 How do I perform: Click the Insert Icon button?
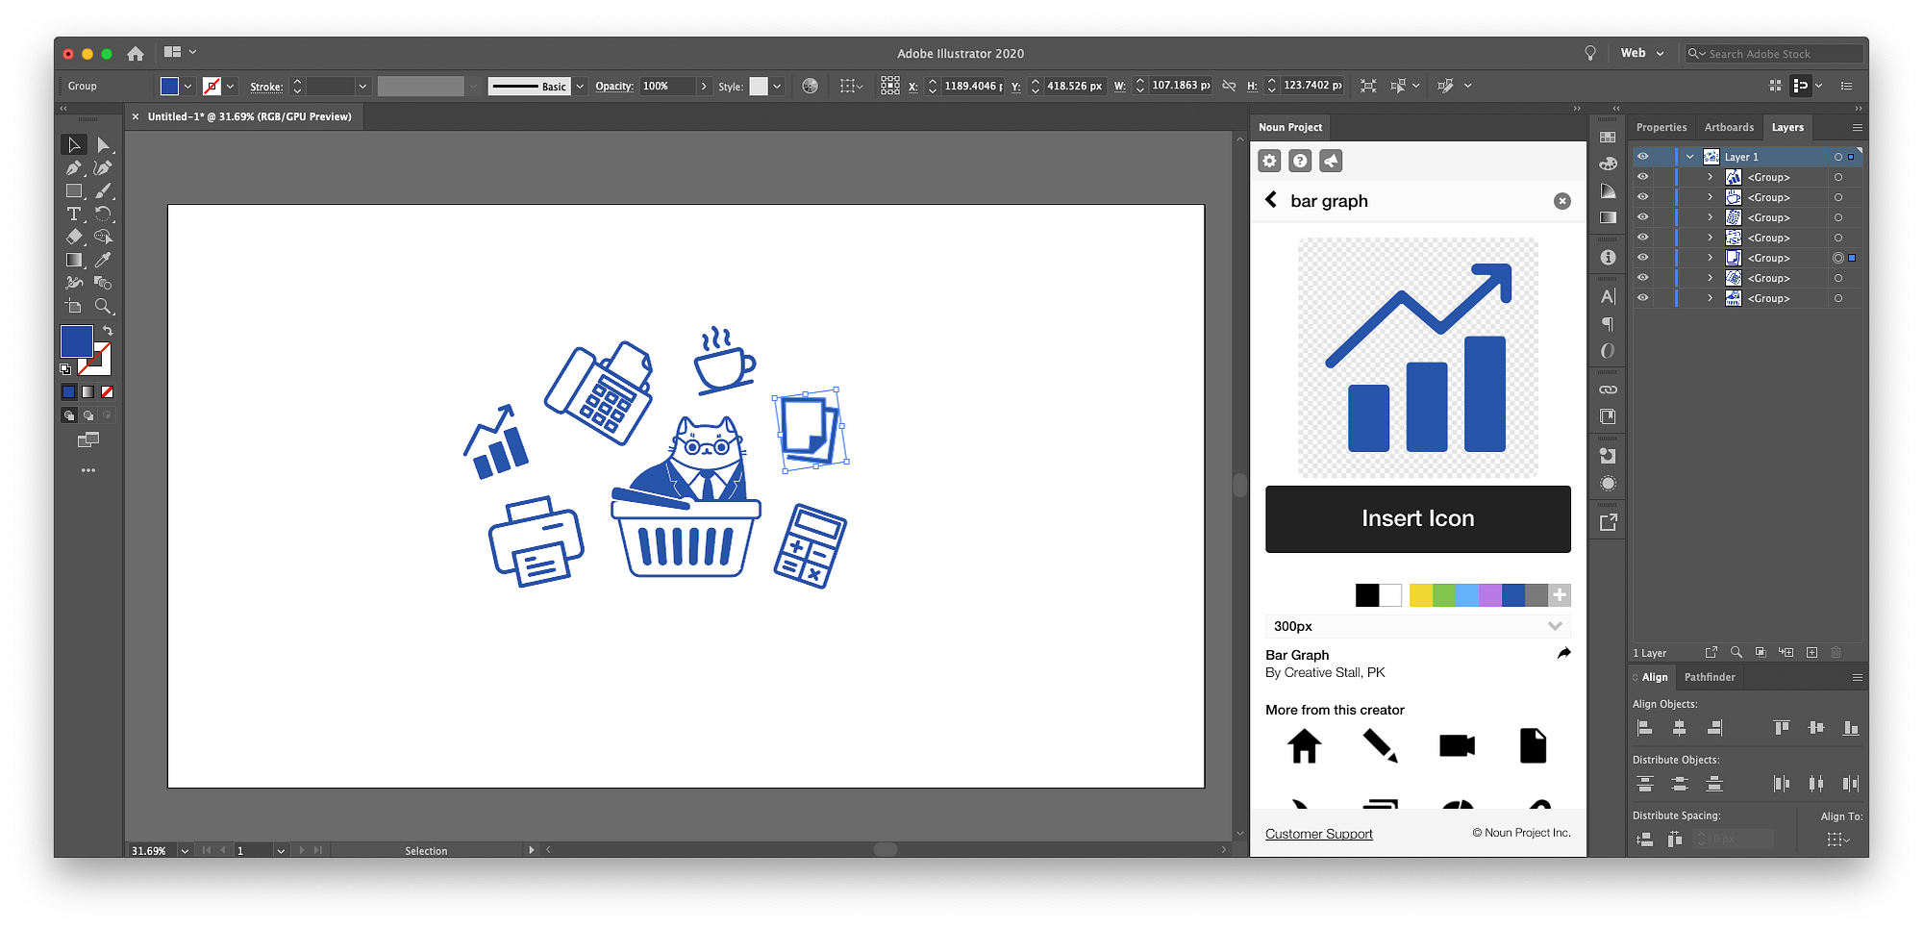click(x=1417, y=518)
